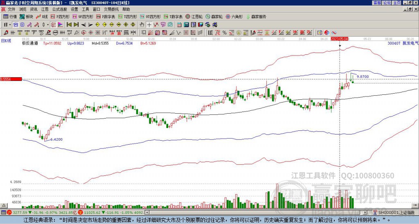The height and width of the screenshot is (224, 419).
Task: Open the 交易委托 menu
Action: 111,9
